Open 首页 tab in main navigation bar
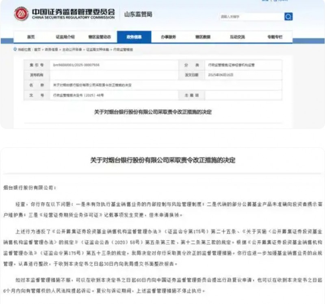The width and height of the screenshot is (325, 304). coord(31,37)
